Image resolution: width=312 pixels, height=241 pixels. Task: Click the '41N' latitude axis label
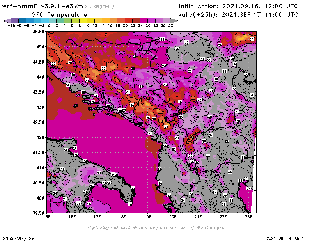coord(40,168)
